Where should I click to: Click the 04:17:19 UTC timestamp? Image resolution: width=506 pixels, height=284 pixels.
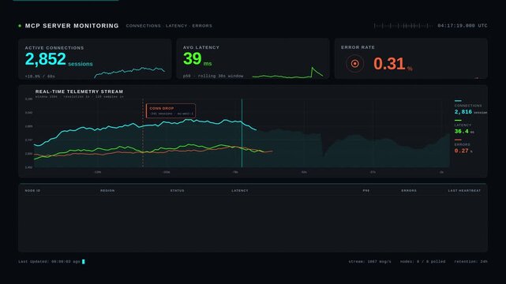pyautogui.click(x=462, y=26)
